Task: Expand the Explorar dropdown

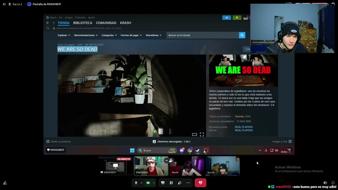Action: pos(64,35)
